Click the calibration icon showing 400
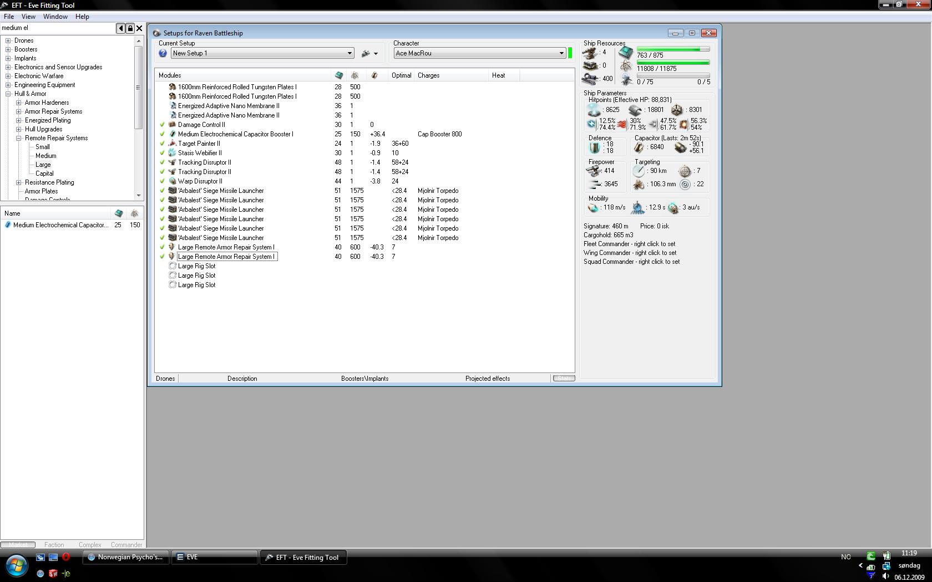Viewport: 932px width, 582px height. (x=590, y=79)
